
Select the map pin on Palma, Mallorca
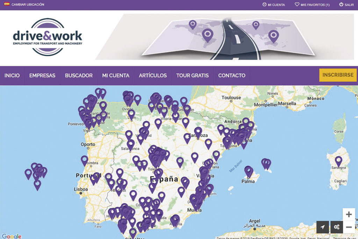point(249,172)
